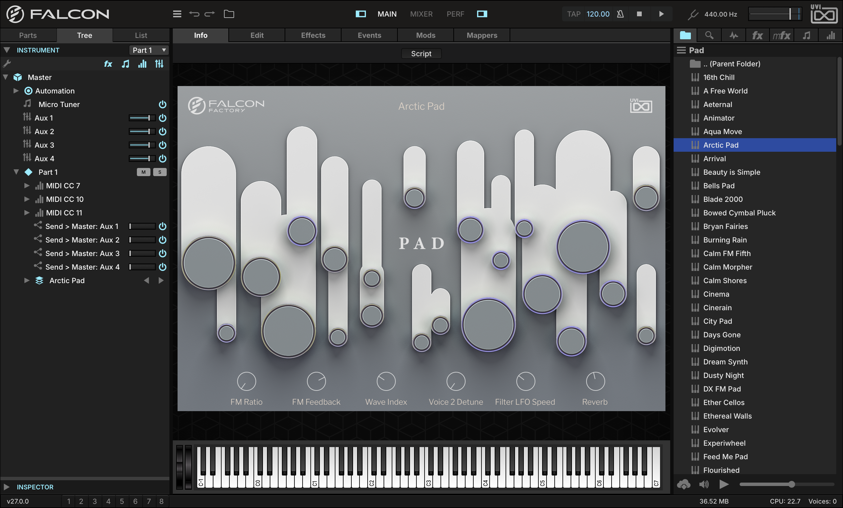The width and height of the screenshot is (843, 508).
Task: Mute Part 1 with M button
Action: (x=143, y=172)
